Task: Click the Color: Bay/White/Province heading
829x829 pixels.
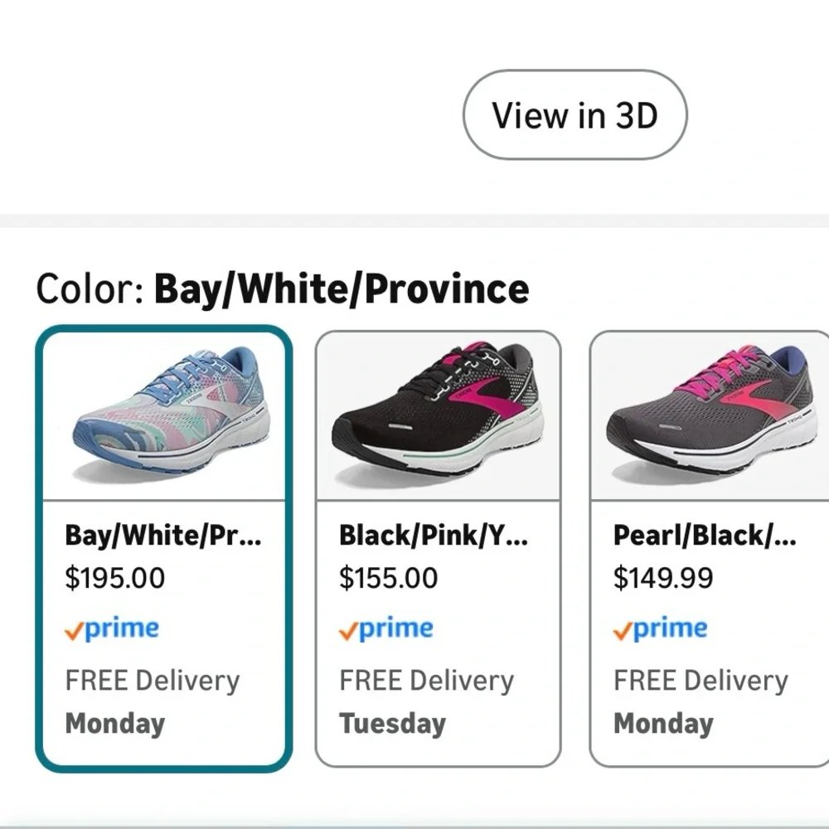Action: [282, 288]
